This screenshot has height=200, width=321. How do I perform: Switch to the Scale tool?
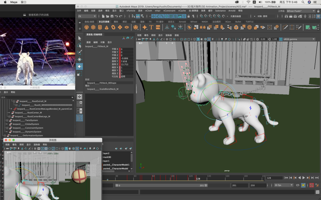point(80,74)
